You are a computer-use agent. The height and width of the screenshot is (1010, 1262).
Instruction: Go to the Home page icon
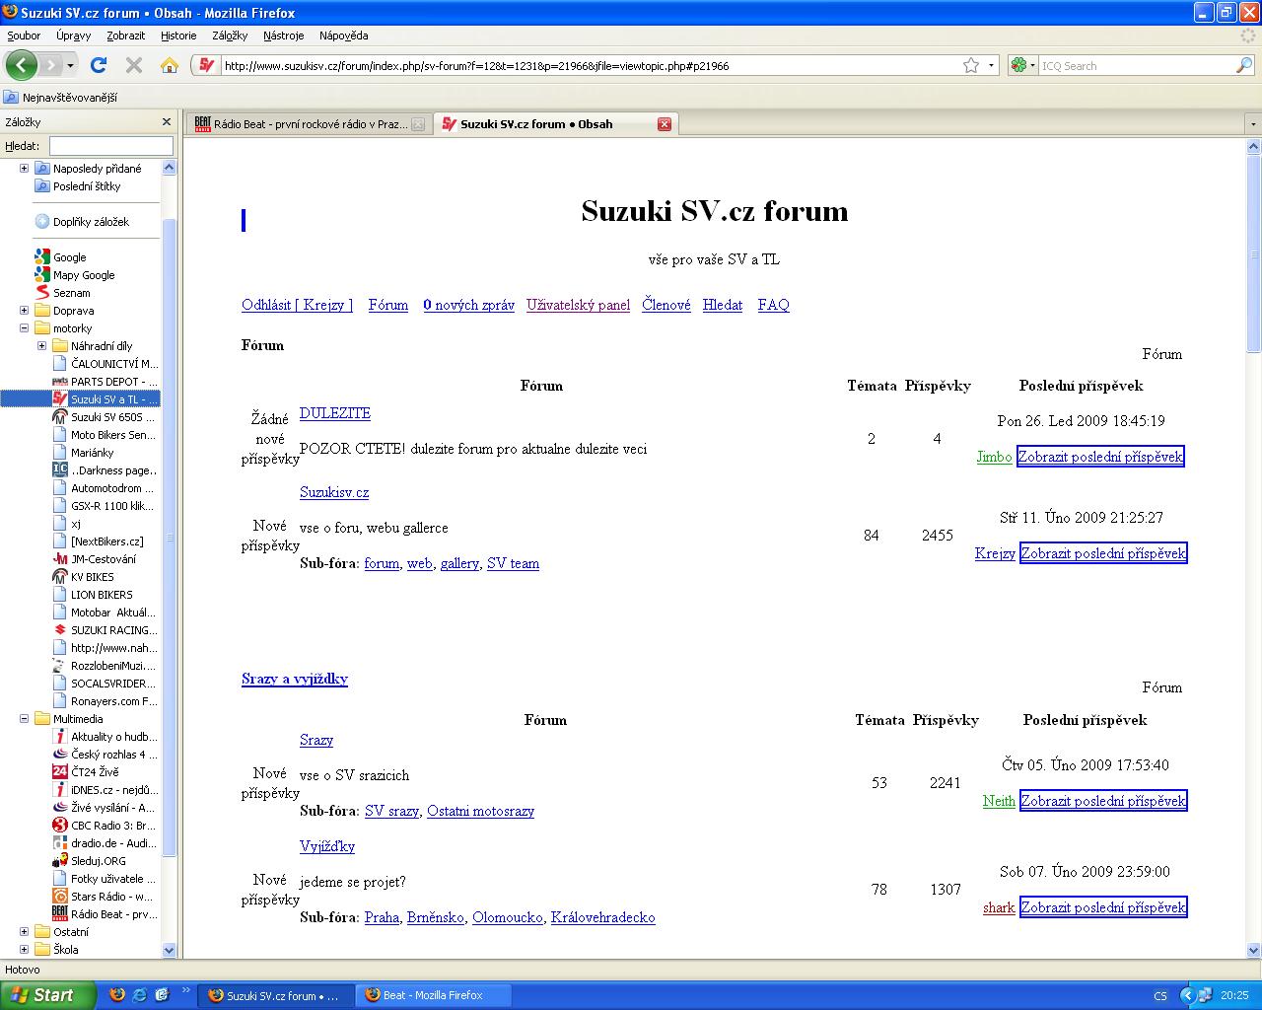(x=170, y=65)
